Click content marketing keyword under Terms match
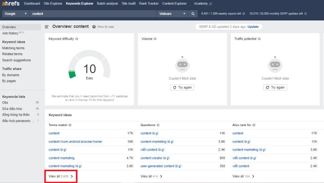Viewport: 324px width, 183px height. pos(62,158)
